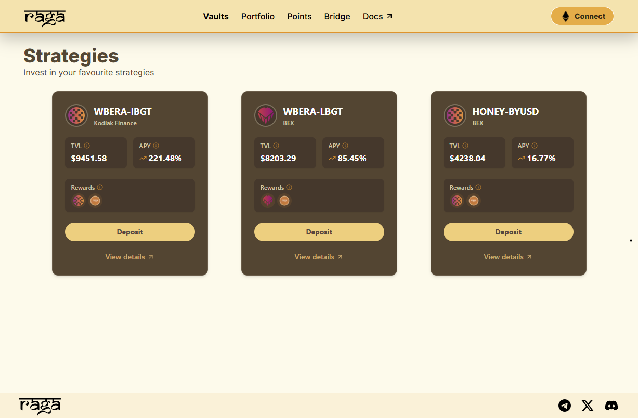
Task: Click the TVL info icon on HONEY-BYUSD card
Action: pyautogui.click(x=465, y=146)
